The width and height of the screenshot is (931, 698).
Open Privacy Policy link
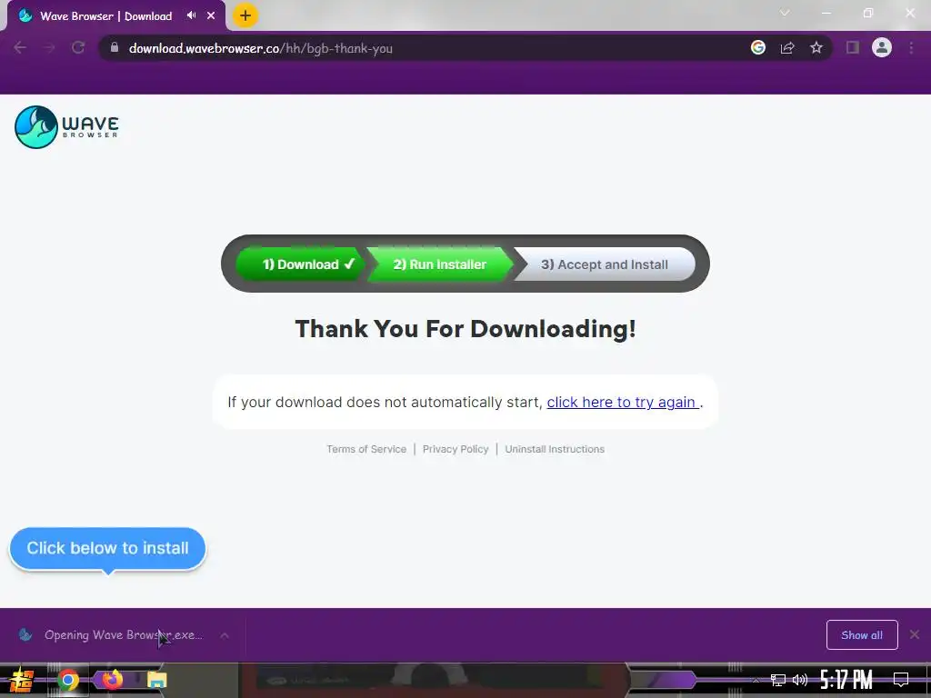point(455,449)
